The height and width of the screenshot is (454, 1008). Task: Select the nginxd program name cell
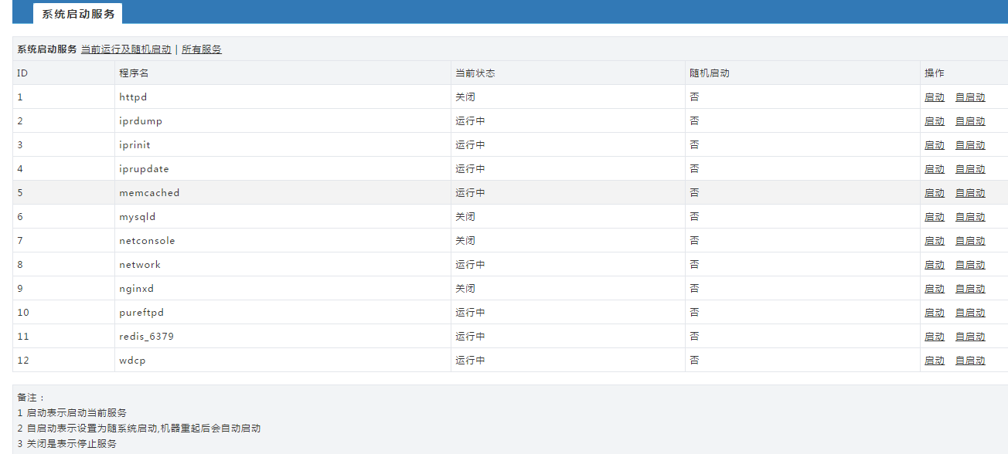(x=283, y=289)
